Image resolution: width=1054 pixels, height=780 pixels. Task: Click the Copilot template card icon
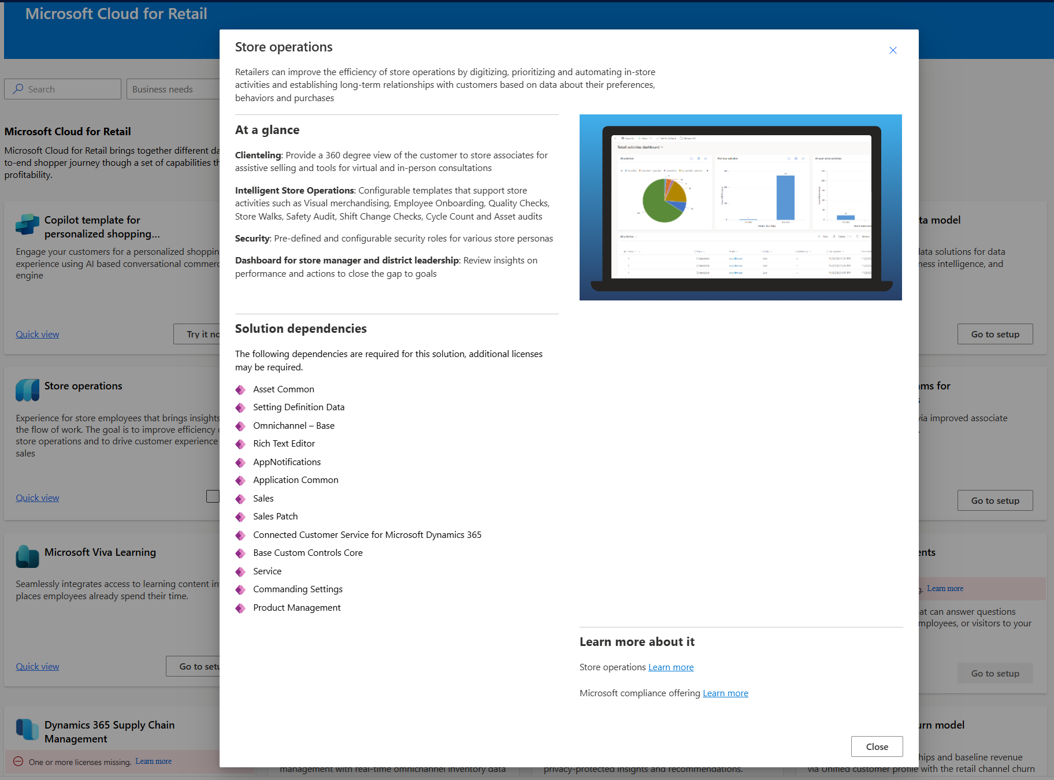coord(27,224)
